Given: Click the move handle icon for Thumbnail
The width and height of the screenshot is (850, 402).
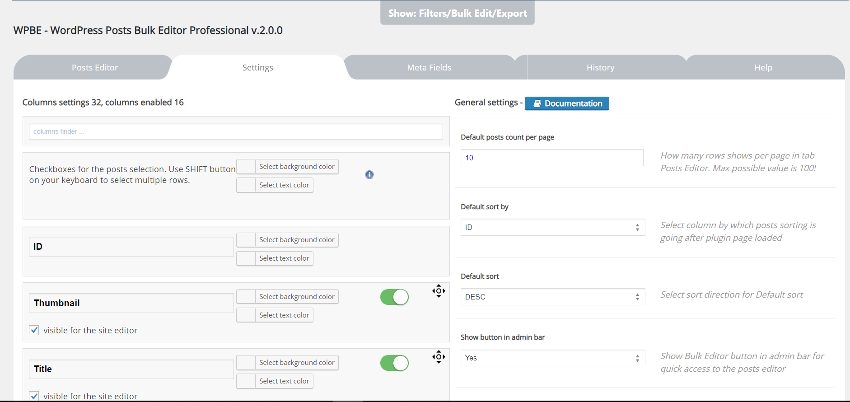Looking at the screenshot, I should [x=439, y=291].
